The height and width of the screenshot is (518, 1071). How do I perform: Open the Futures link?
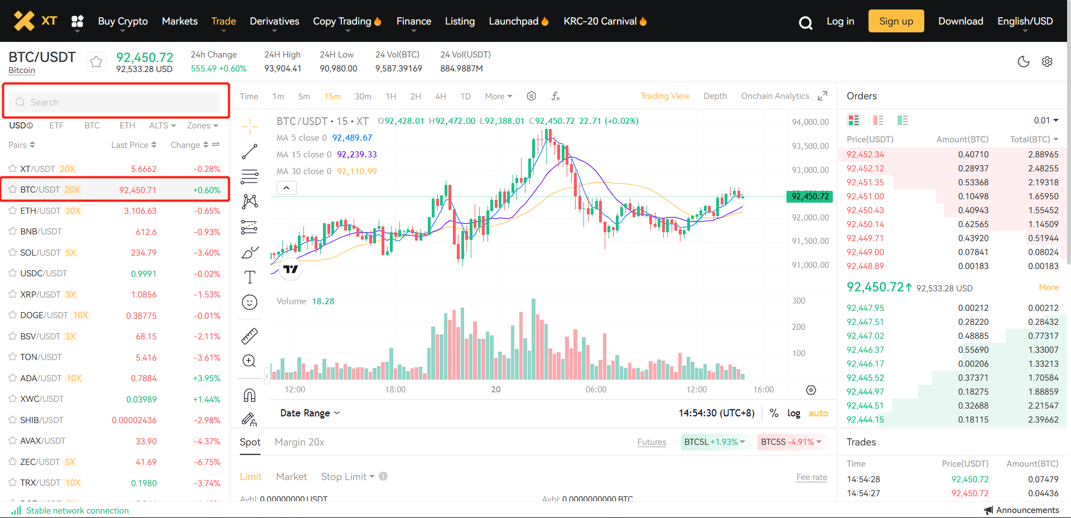pyautogui.click(x=652, y=442)
